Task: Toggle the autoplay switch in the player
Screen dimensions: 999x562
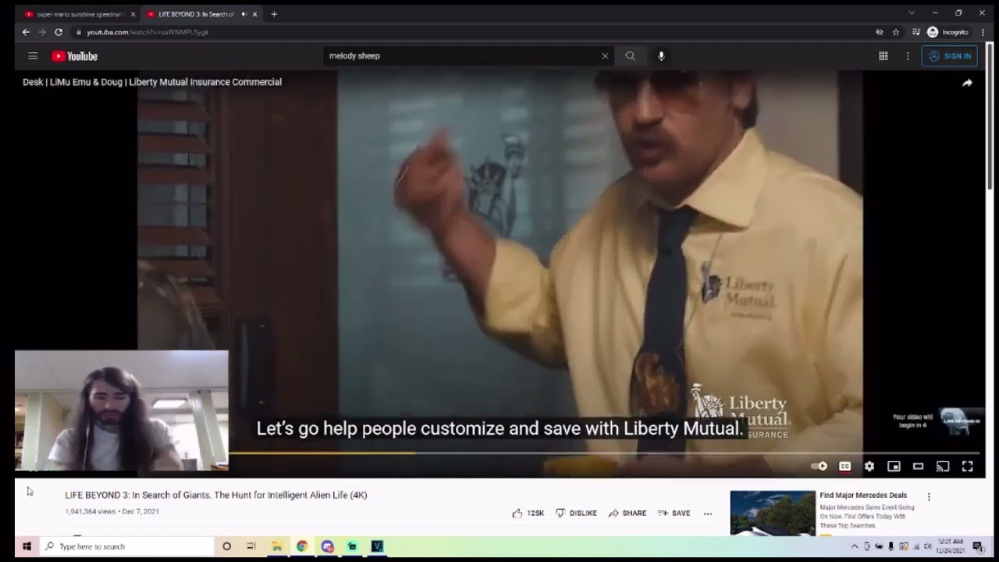Action: coord(819,466)
